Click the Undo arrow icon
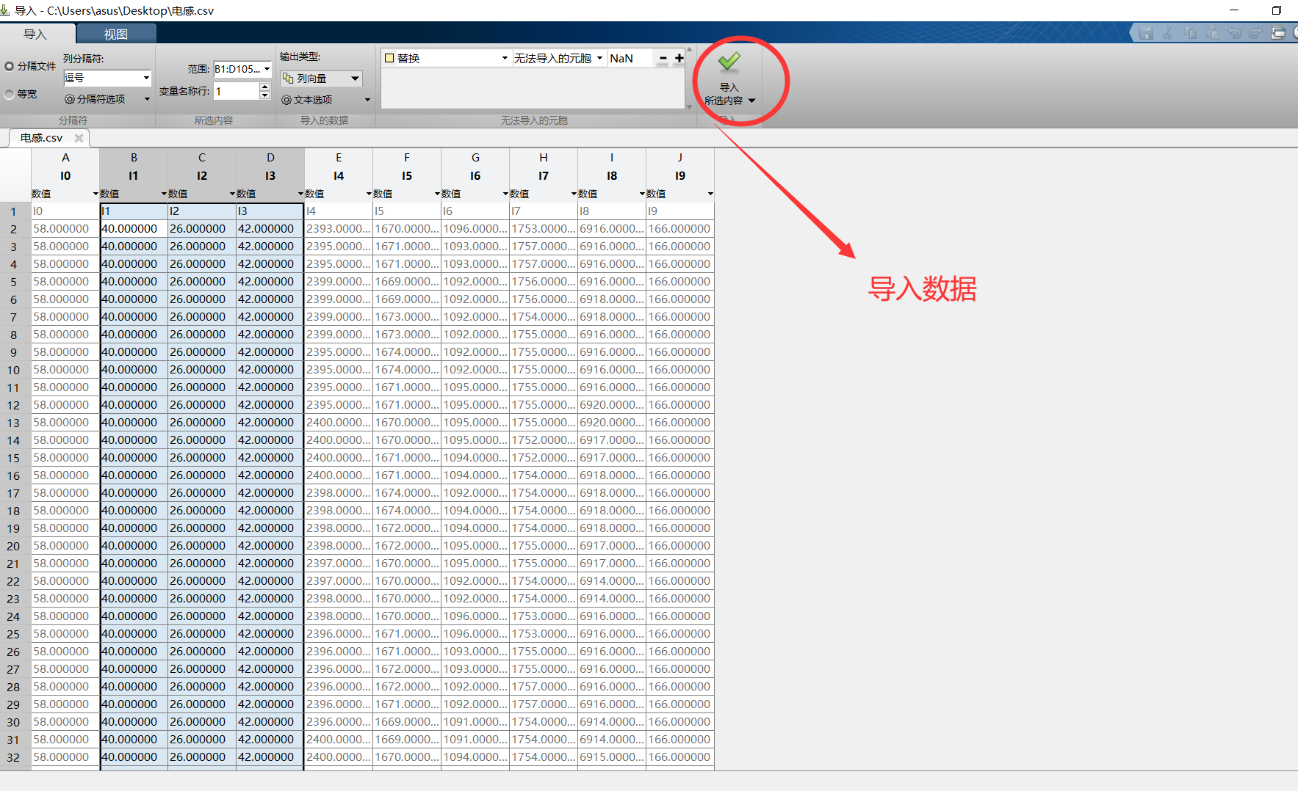 click(x=1236, y=32)
